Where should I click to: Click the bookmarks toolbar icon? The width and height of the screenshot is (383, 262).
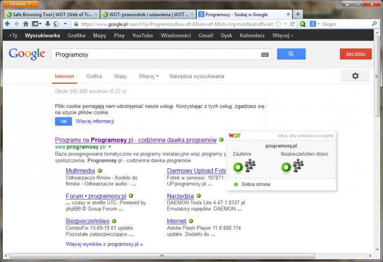[x=35, y=24]
